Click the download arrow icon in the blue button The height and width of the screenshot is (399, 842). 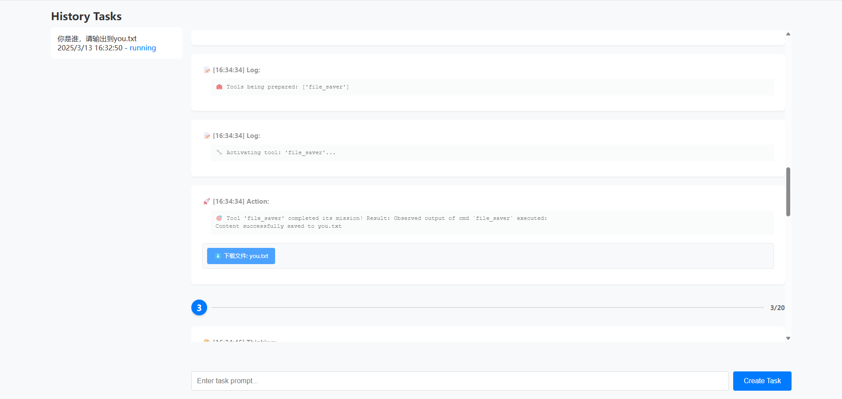point(218,256)
